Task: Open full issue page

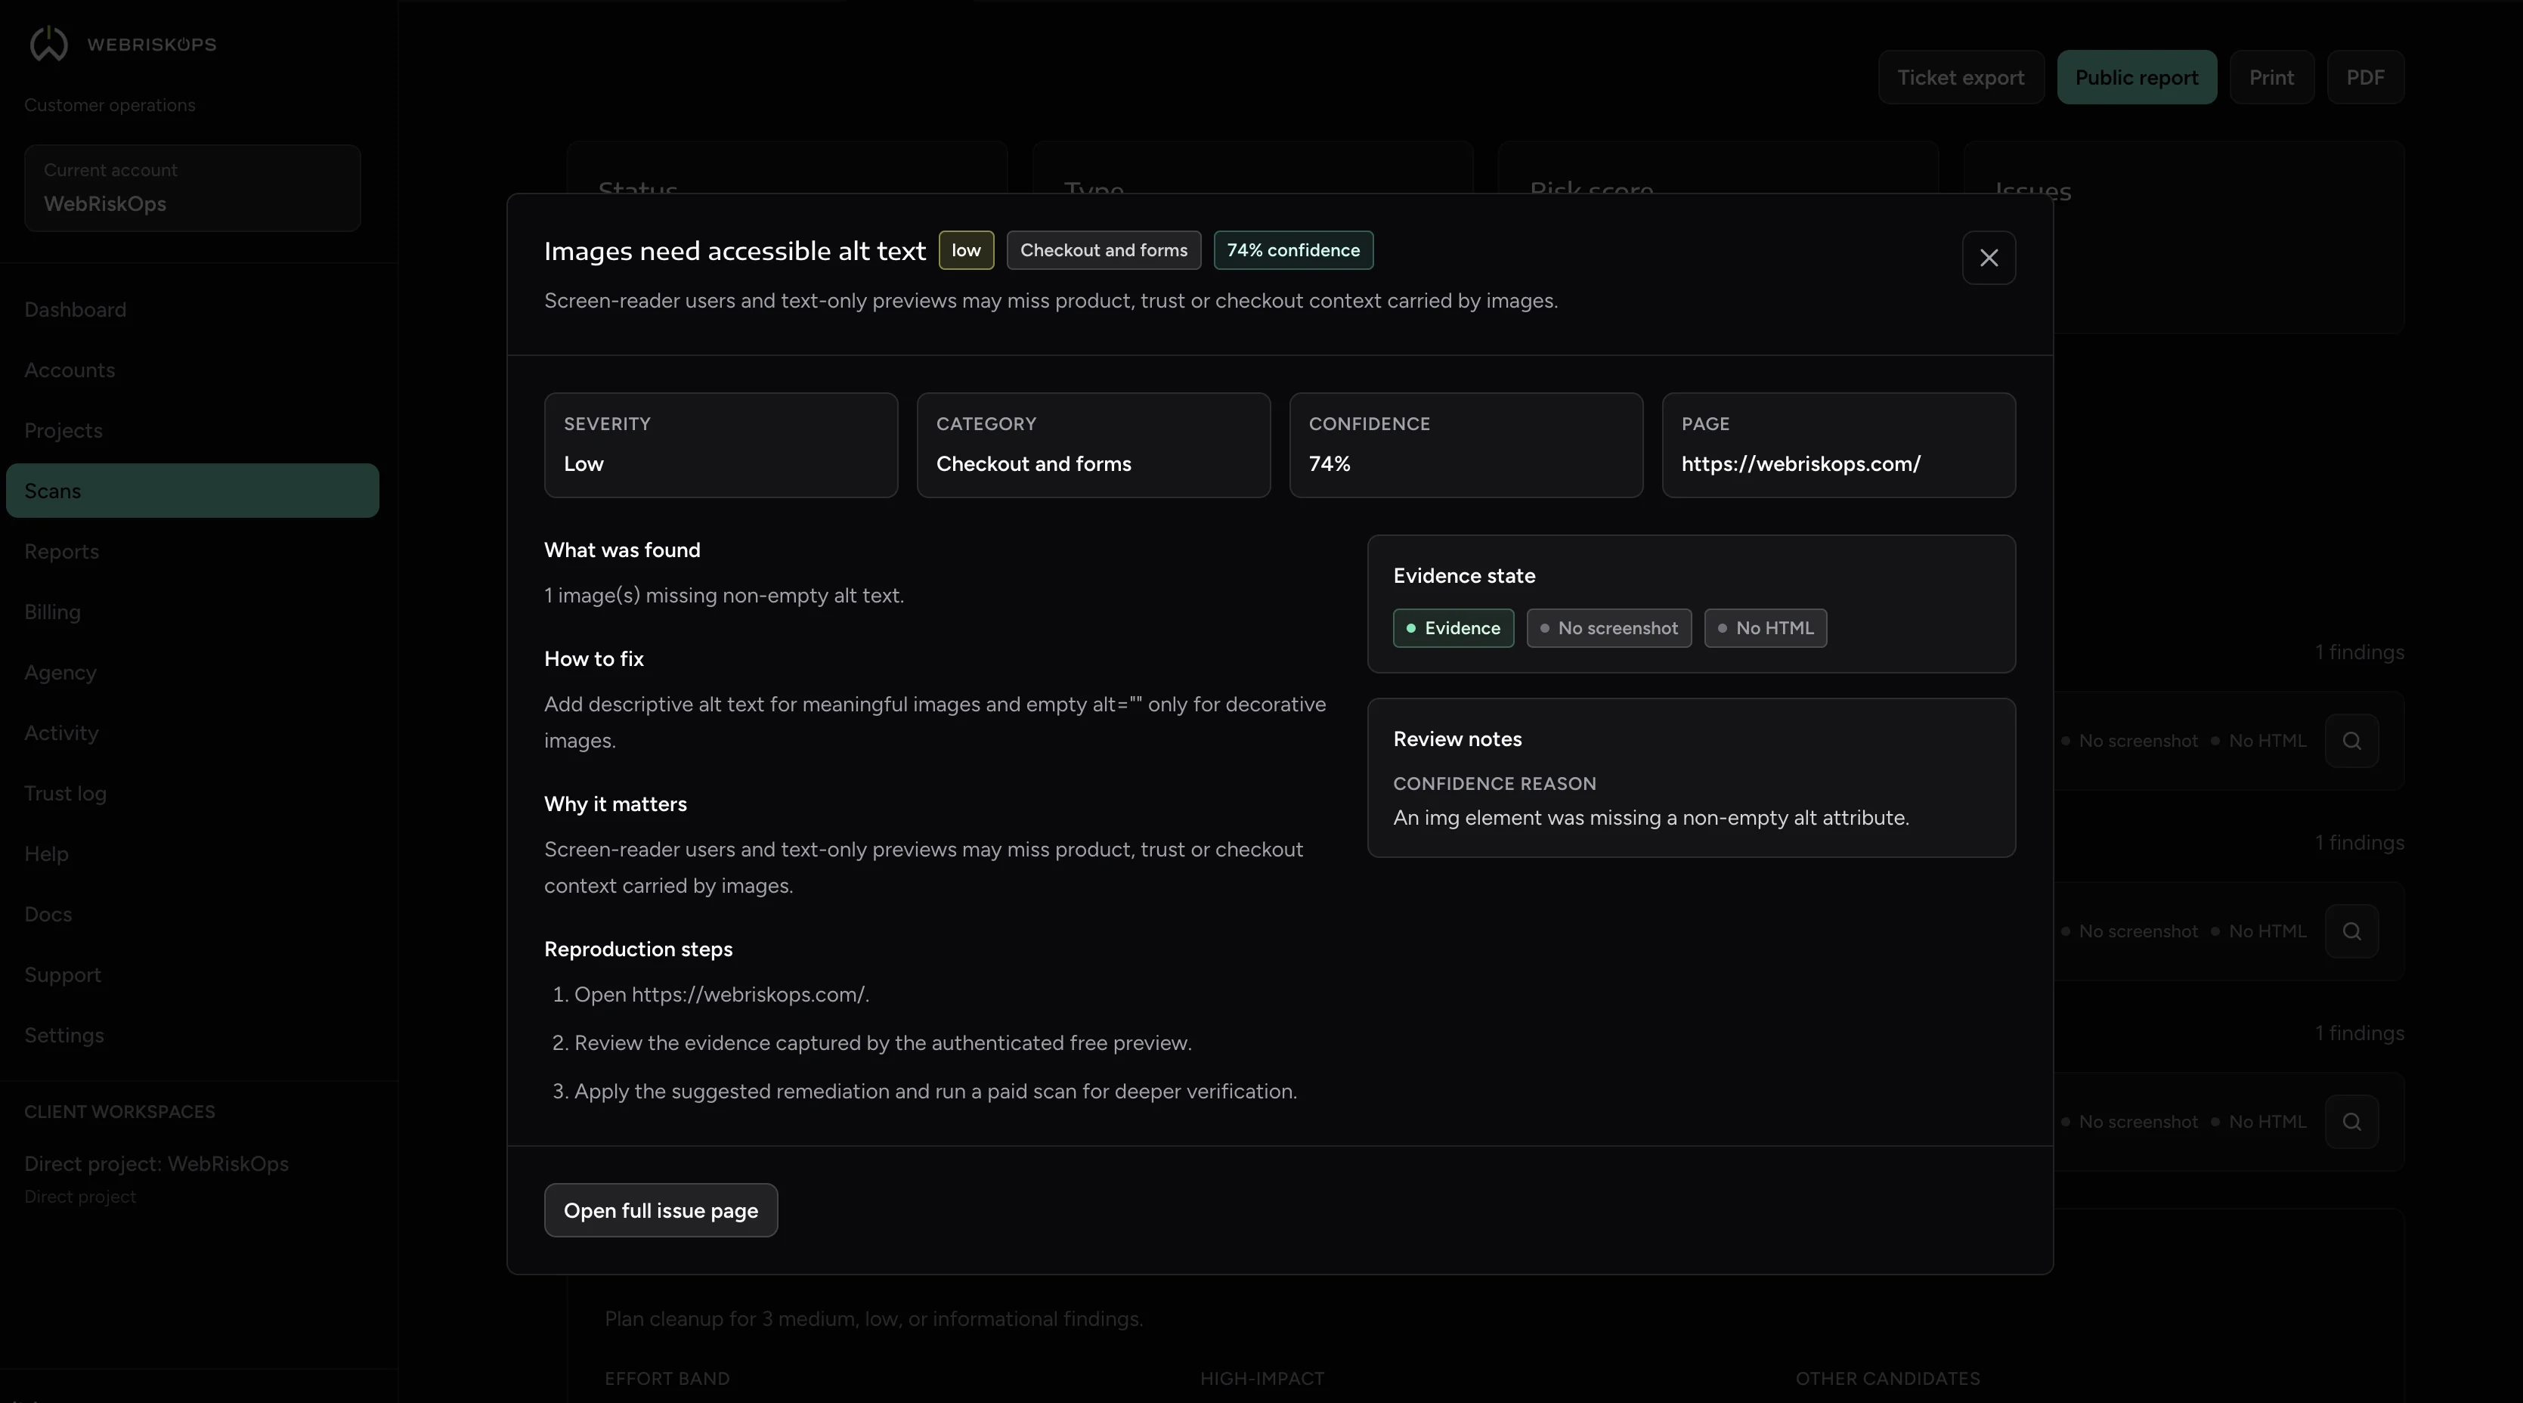Action: coord(660,1210)
